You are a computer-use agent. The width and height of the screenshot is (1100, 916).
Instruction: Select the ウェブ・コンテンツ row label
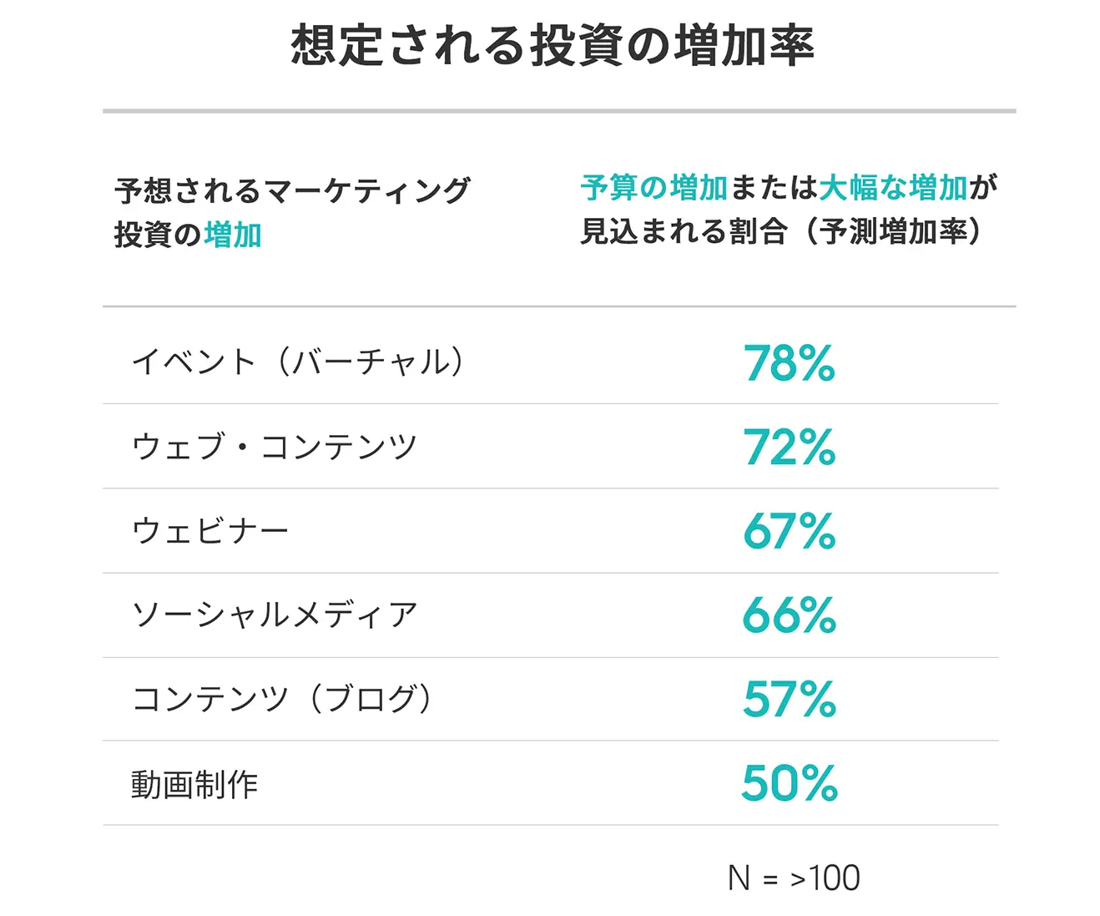coord(275,446)
